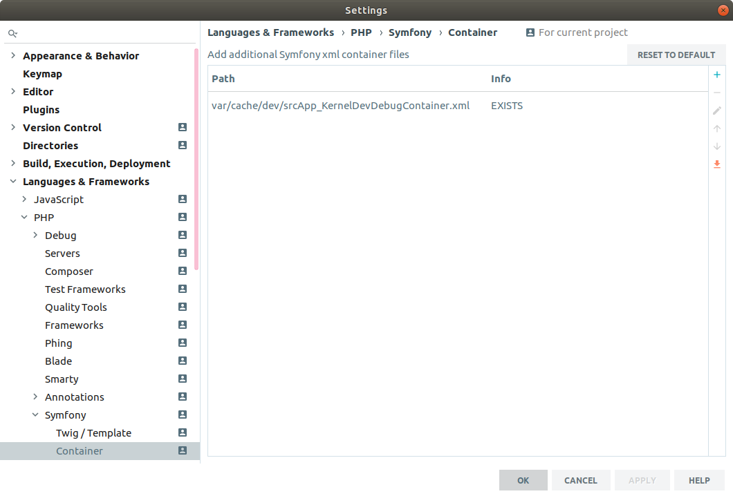Click Reset to Default
733x496 pixels.
[676, 55]
